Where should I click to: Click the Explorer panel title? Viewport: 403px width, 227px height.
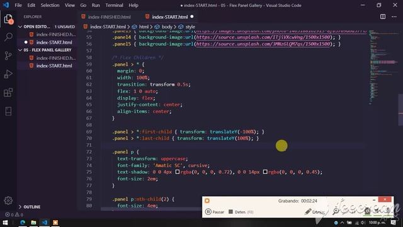33,17
